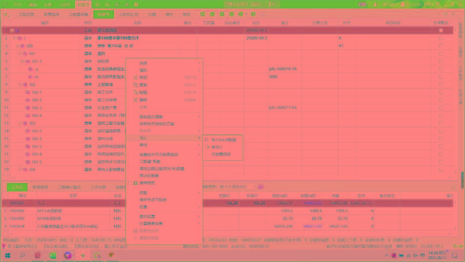465x262 pixels.
Task: Open the price file dropdown 第七合同段单价
Action: pos(254,187)
